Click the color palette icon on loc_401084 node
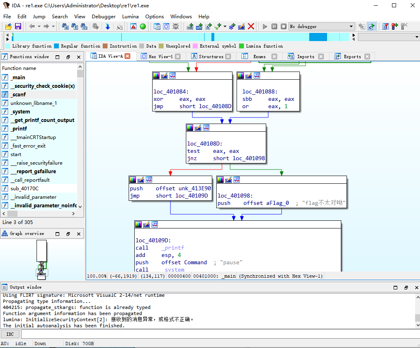This screenshot has width=420, height=348. [x=156, y=76]
